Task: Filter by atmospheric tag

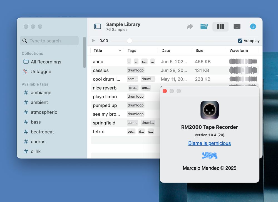Action: point(44,112)
